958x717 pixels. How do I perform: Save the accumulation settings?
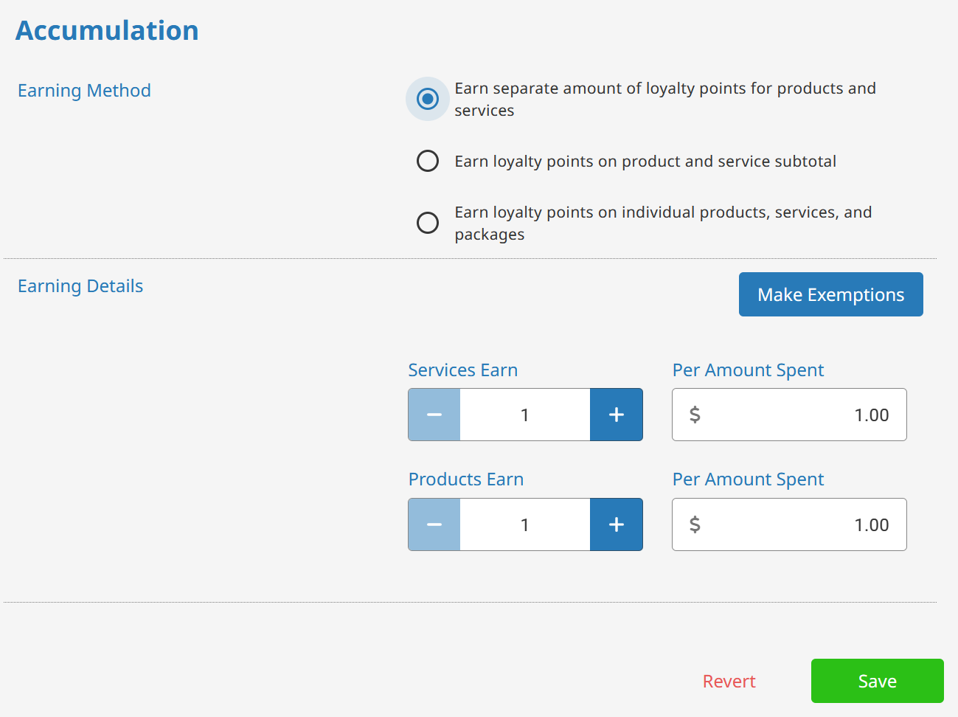click(877, 681)
